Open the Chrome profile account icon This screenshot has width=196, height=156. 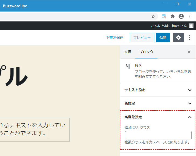click(x=181, y=16)
